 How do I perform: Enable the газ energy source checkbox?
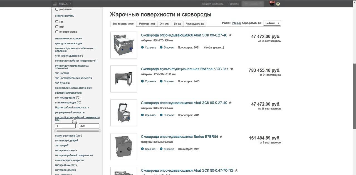tap(57, 21)
